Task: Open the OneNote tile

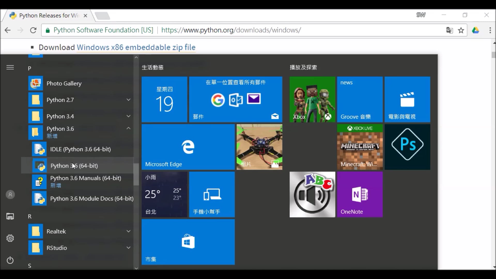Action: (x=360, y=195)
